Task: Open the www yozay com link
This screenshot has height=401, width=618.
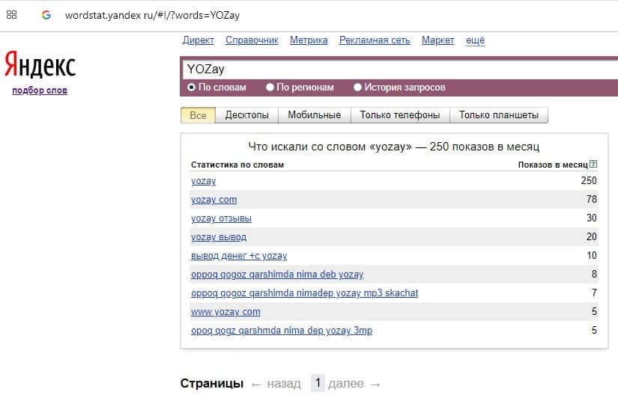Action: [225, 312]
